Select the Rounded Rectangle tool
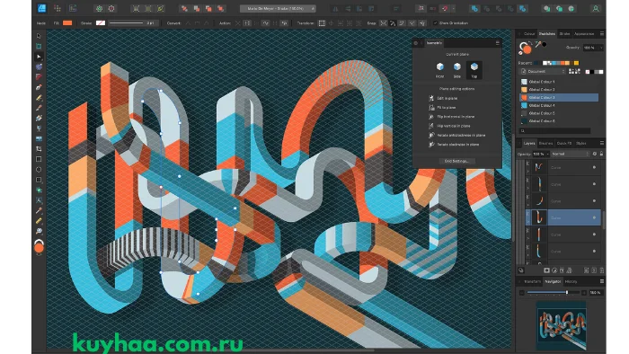The image size is (629, 354). [x=39, y=180]
